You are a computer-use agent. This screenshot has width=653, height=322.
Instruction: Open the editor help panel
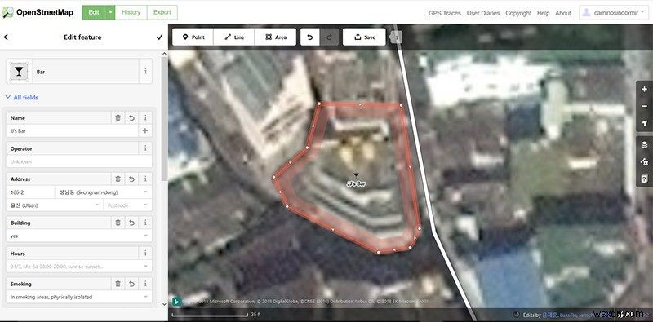coord(644,179)
